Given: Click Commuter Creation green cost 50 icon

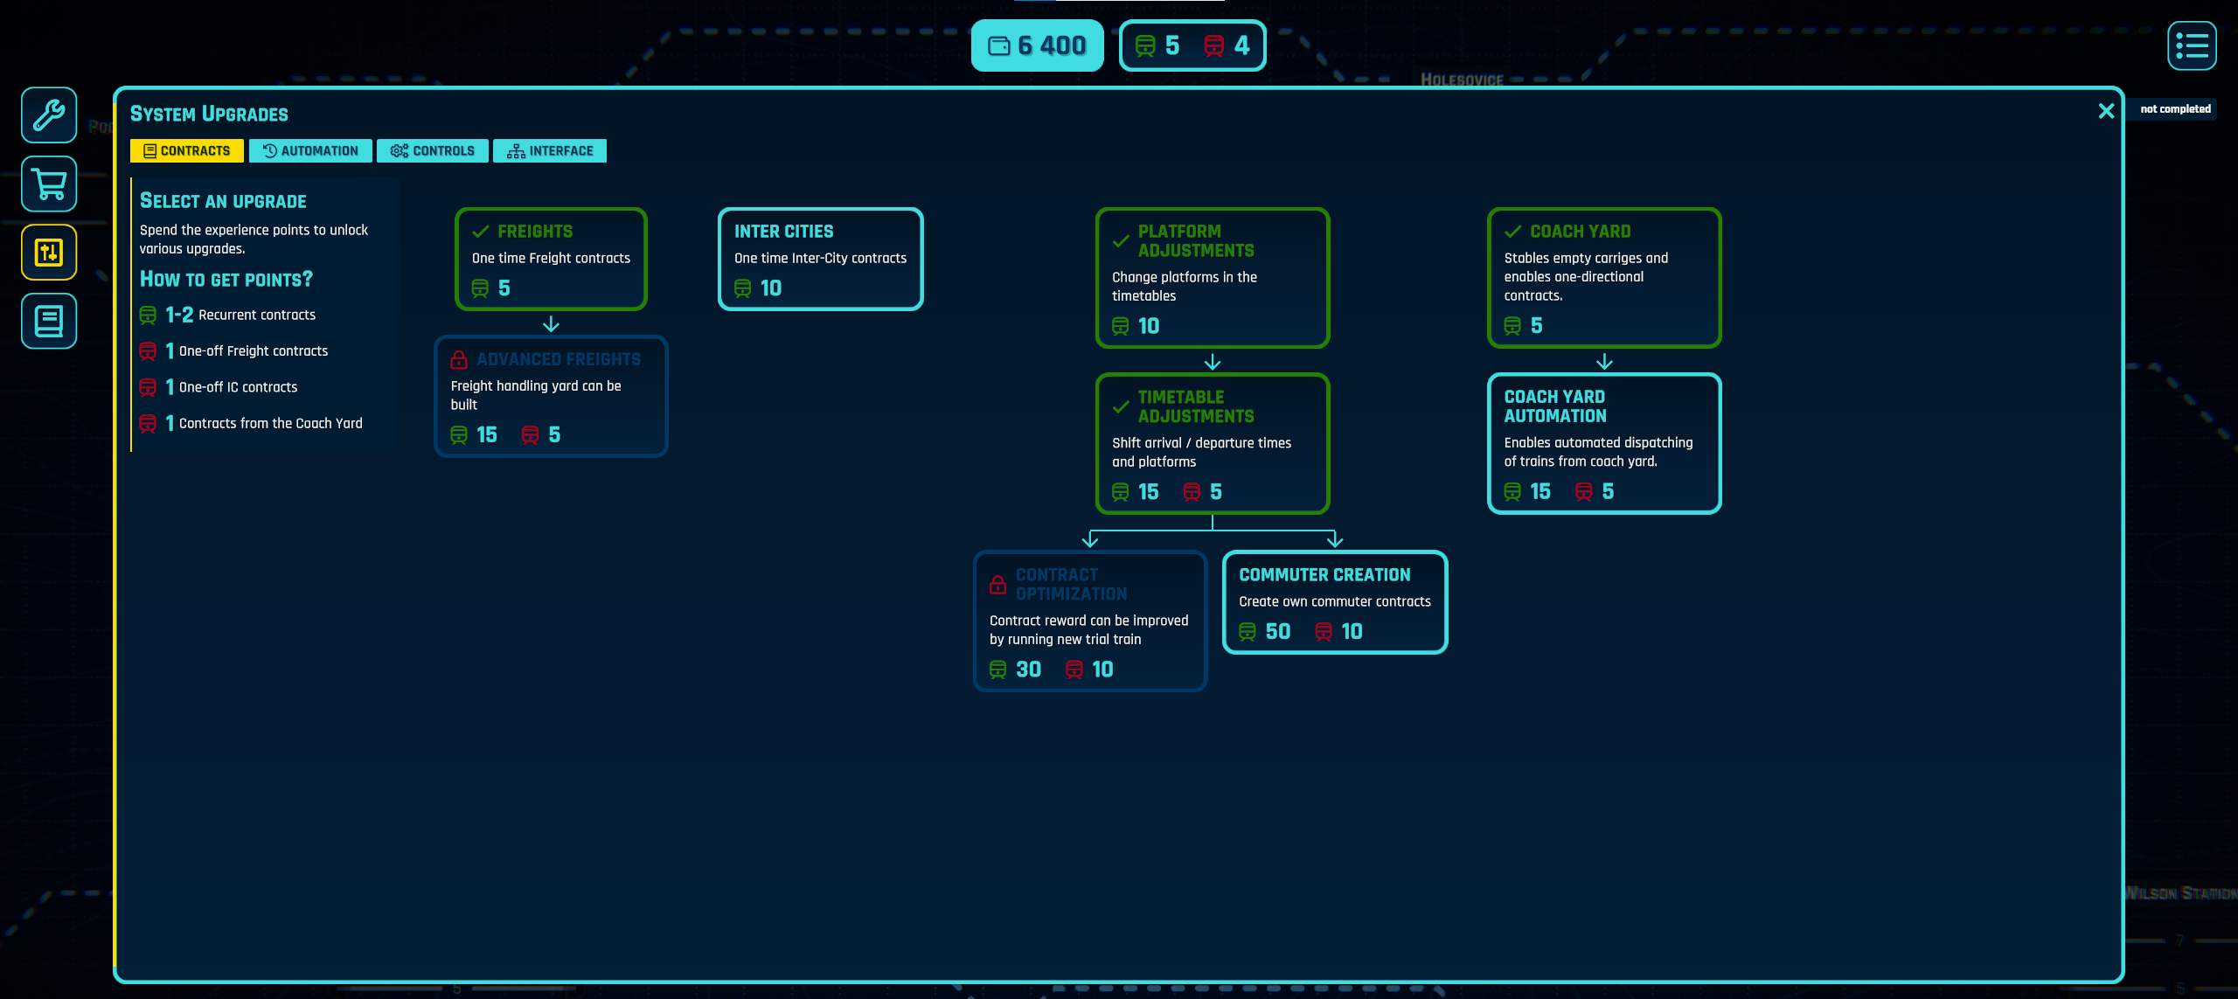Looking at the screenshot, I should pyautogui.click(x=1248, y=632).
